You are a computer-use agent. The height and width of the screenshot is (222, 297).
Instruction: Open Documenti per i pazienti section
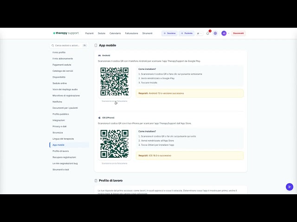click(65, 108)
